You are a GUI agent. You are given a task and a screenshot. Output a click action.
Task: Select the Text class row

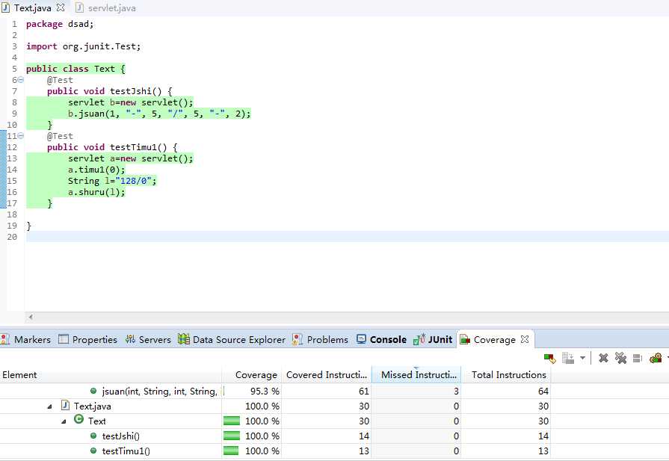coord(275,421)
